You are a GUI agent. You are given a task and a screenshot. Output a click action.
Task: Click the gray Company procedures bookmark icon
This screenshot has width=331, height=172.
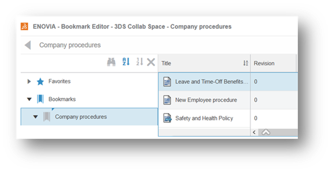pos(47,117)
